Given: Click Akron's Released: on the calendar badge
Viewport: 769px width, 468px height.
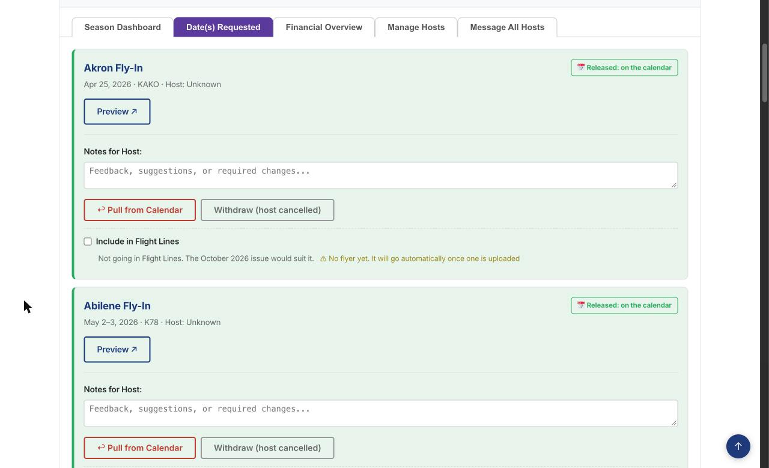Looking at the screenshot, I should [624, 67].
